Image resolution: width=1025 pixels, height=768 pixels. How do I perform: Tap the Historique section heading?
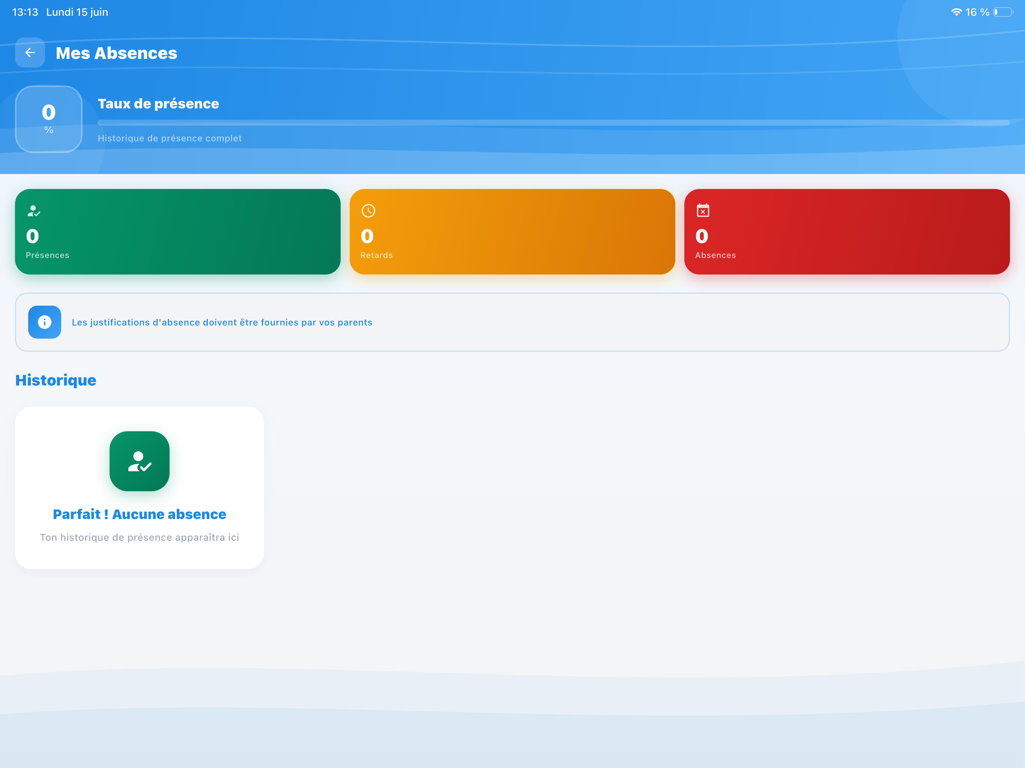click(x=56, y=380)
